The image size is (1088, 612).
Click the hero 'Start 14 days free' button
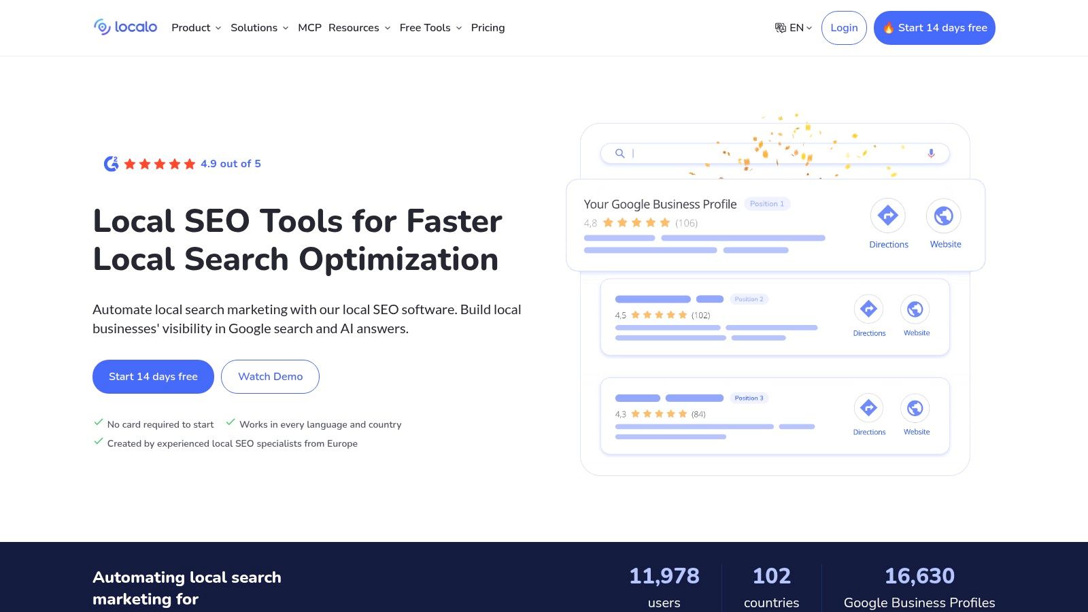(153, 377)
